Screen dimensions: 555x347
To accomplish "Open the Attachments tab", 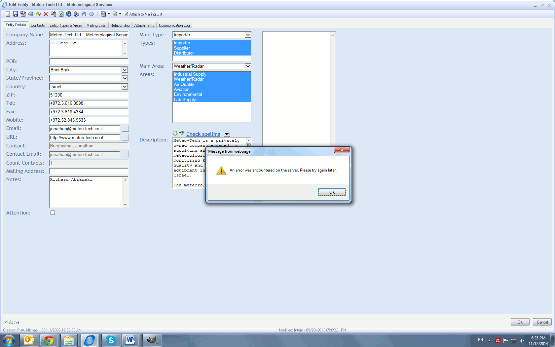I will [x=144, y=25].
